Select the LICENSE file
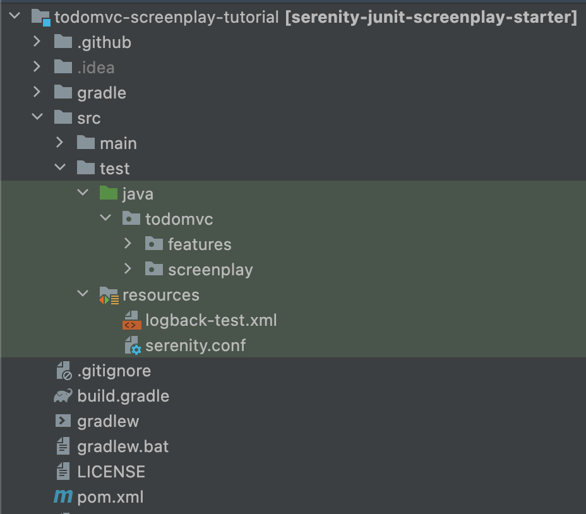 click(111, 472)
